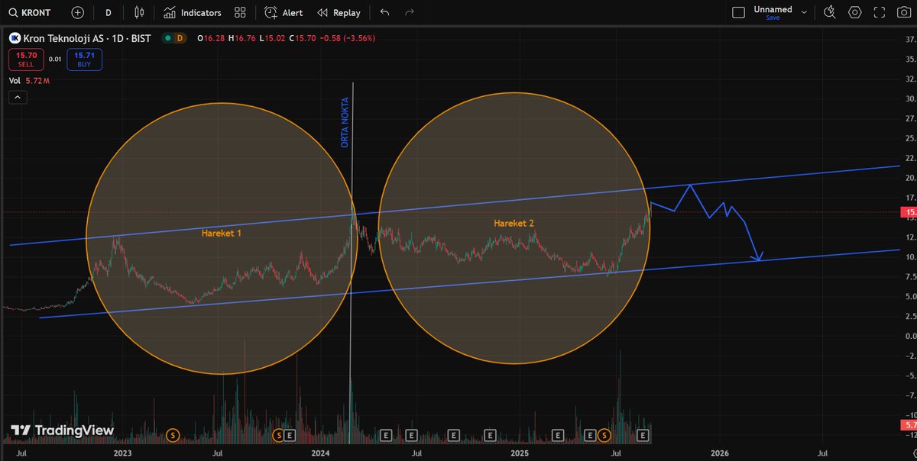Screen dimensions: 917x461
Task: Open quick search lightning icon
Action: coord(831,12)
